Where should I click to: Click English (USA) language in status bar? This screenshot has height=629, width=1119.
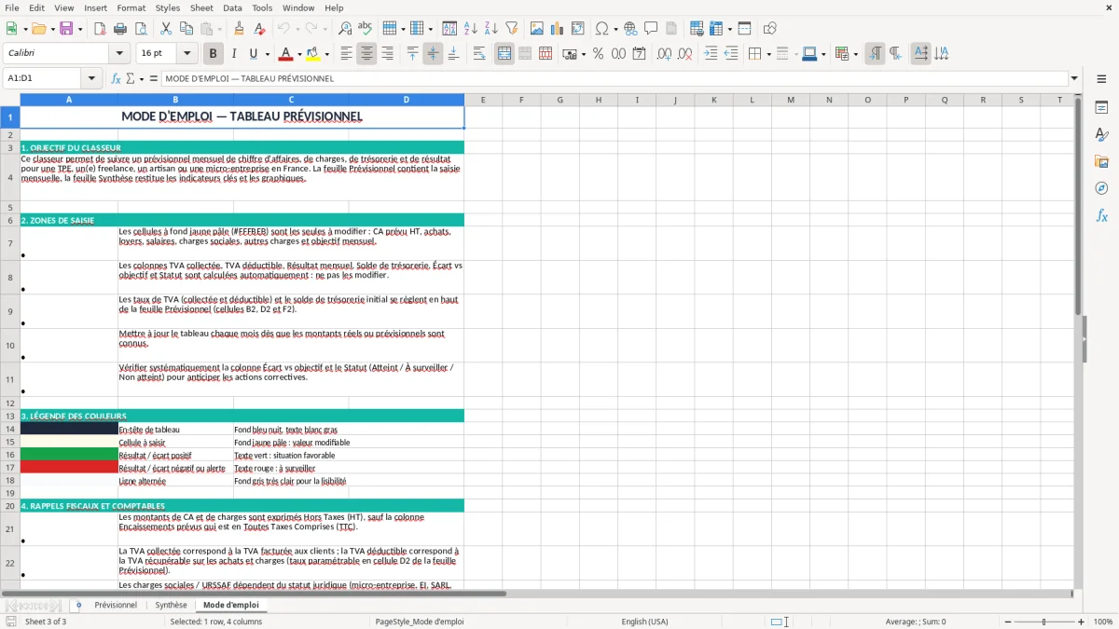click(645, 622)
